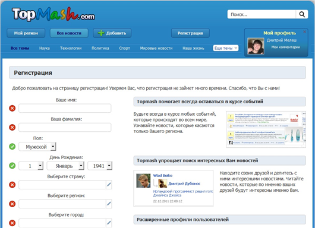Screen dimensions: 315x228
Task: Open the Мои комментарии link
Action: point(286,47)
